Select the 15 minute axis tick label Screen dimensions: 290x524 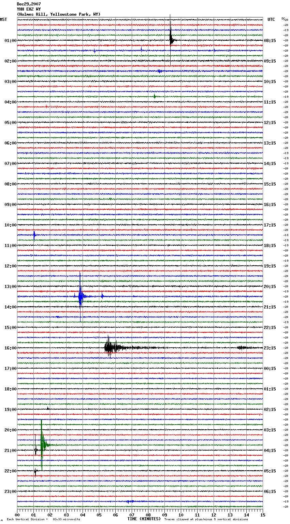click(x=263, y=515)
